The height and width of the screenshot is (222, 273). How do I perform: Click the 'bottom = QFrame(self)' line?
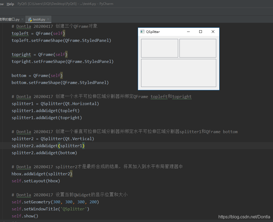coord(37,76)
